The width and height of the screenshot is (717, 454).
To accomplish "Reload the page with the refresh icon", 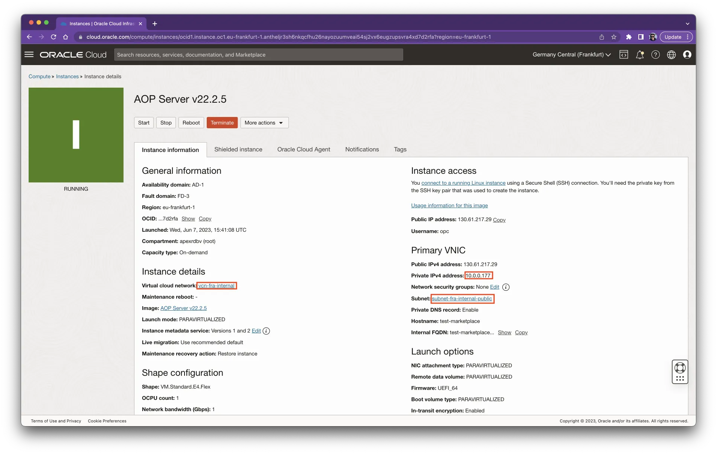I will coord(53,37).
